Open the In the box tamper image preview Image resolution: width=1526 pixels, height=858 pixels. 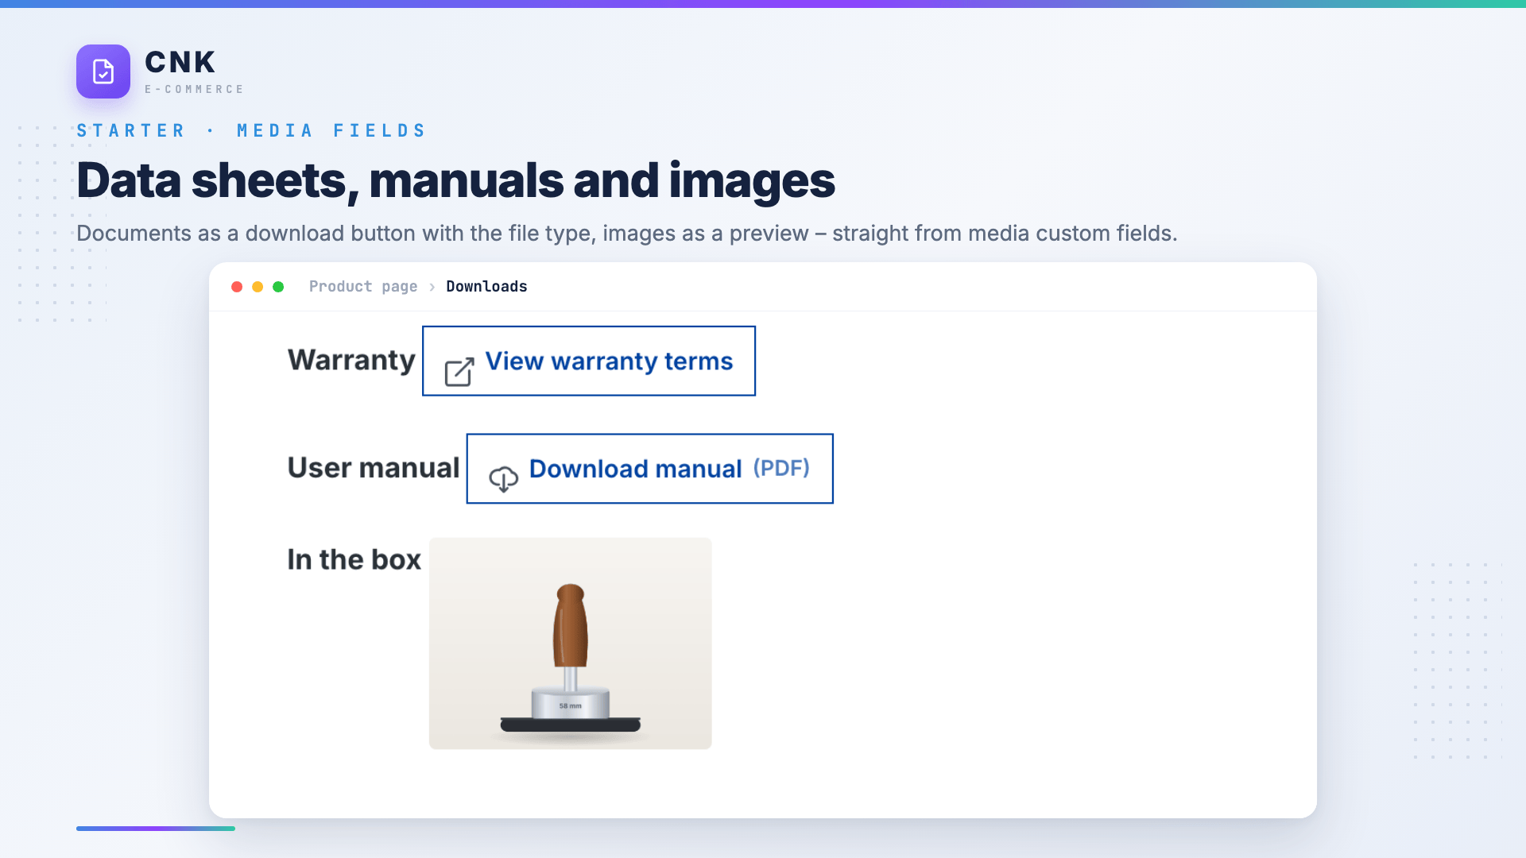point(571,643)
